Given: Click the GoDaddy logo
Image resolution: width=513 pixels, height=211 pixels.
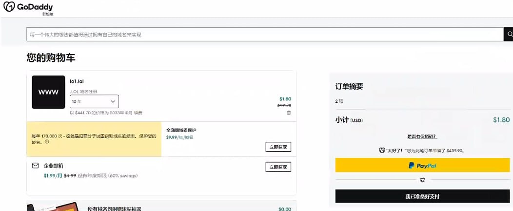Looking at the screenshot, I should point(28,7).
